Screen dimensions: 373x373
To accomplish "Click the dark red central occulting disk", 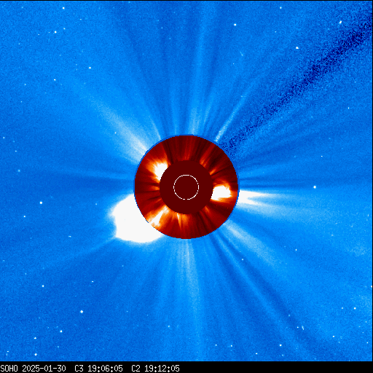I will coord(186,187).
